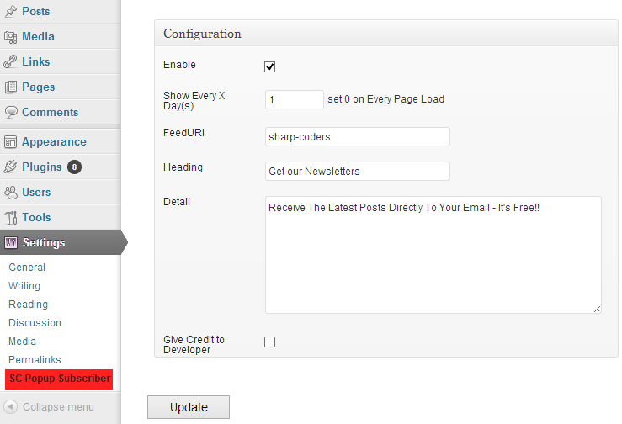Screen dimensions: 622x424
Task: Click the Comments speech bubble icon
Action: coord(11,113)
